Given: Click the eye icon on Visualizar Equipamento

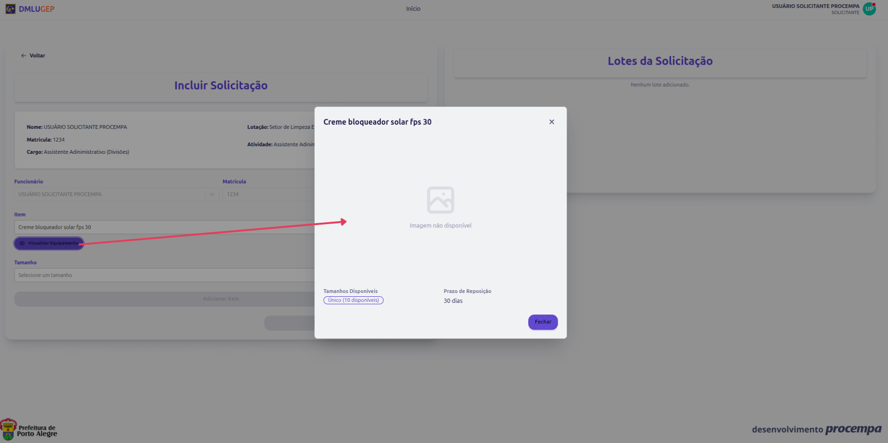Looking at the screenshot, I should point(22,243).
